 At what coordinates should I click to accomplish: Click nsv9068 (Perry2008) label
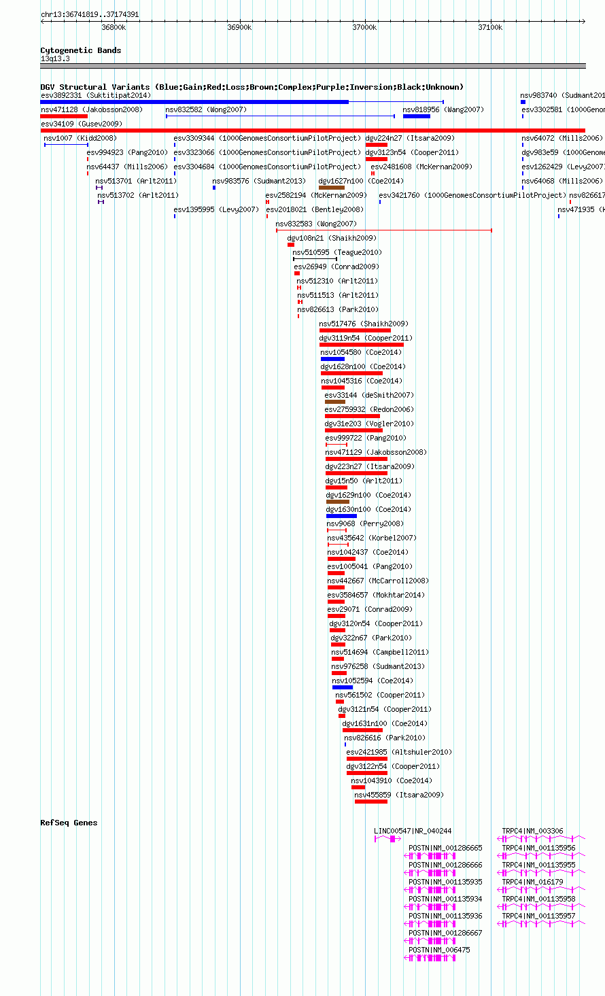click(365, 524)
